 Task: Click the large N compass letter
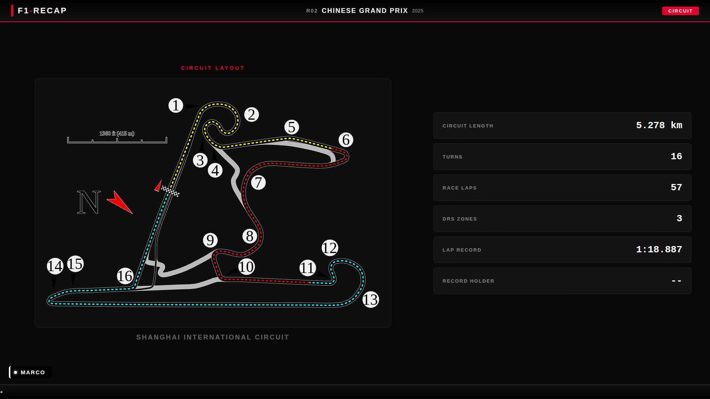pyautogui.click(x=89, y=202)
